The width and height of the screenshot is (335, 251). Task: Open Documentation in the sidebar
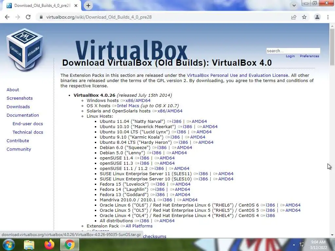tap(23, 115)
